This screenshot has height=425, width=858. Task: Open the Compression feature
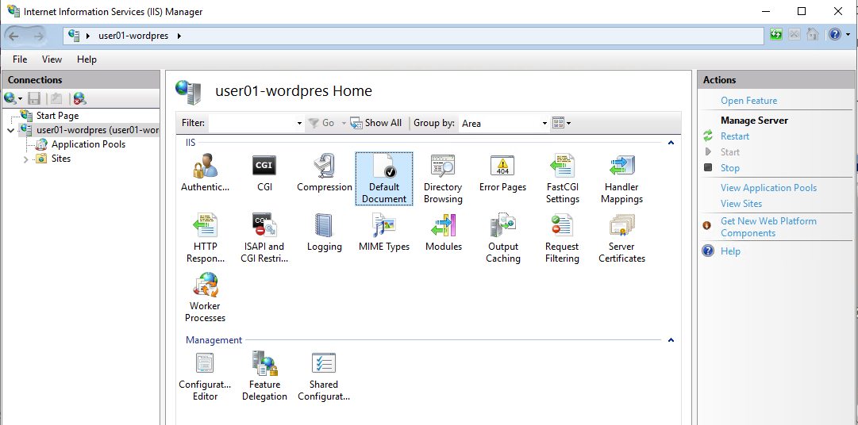(x=325, y=174)
